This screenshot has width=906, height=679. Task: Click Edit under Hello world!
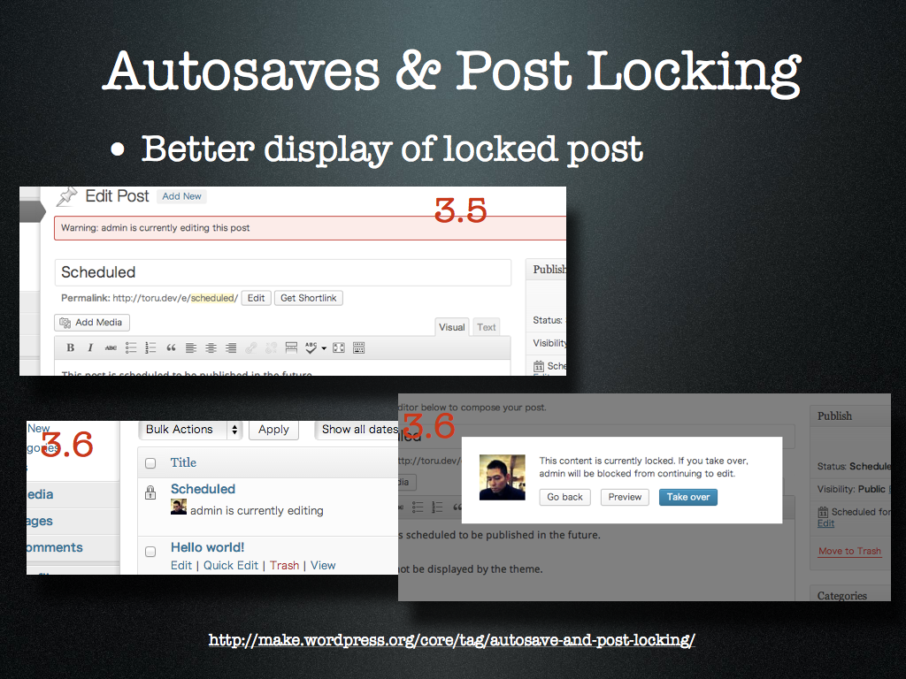pyautogui.click(x=180, y=565)
